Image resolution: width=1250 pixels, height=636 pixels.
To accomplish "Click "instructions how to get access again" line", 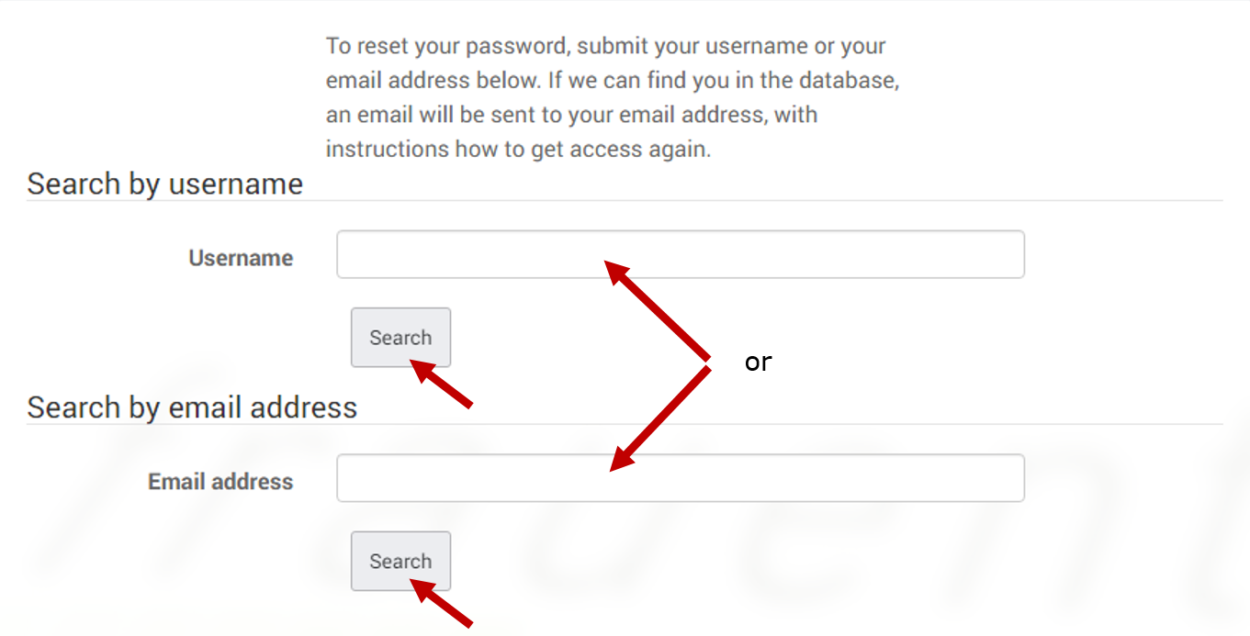I will 518,150.
